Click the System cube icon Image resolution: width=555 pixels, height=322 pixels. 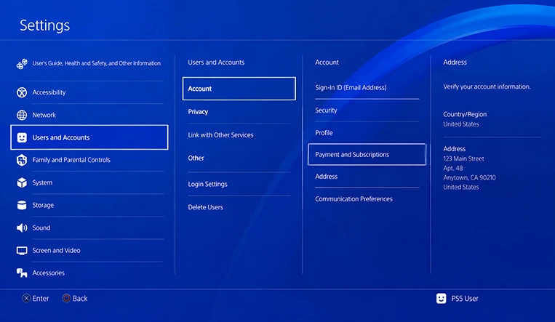(x=22, y=182)
